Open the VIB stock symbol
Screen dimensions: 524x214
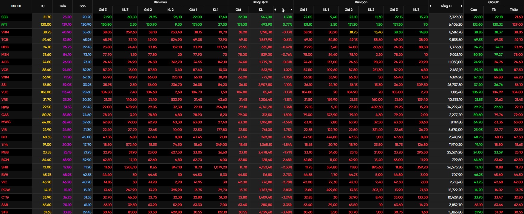pyautogui.click(x=4, y=130)
